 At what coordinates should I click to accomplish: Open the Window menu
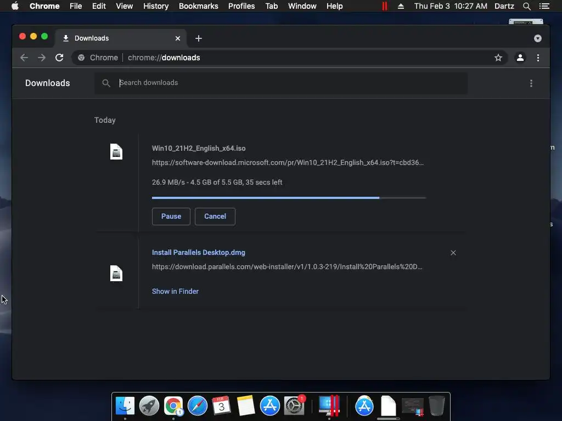click(302, 6)
